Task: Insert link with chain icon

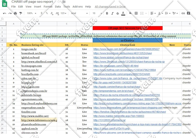Action: tap(183, 13)
